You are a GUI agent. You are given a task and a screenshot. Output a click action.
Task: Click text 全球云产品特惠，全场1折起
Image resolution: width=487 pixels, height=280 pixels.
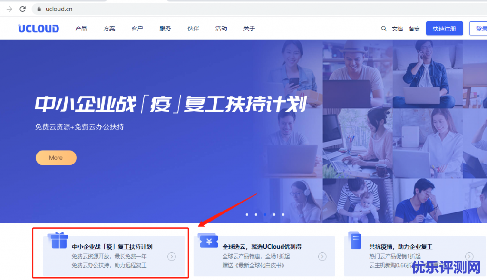pyautogui.click(x=256, y=256)
